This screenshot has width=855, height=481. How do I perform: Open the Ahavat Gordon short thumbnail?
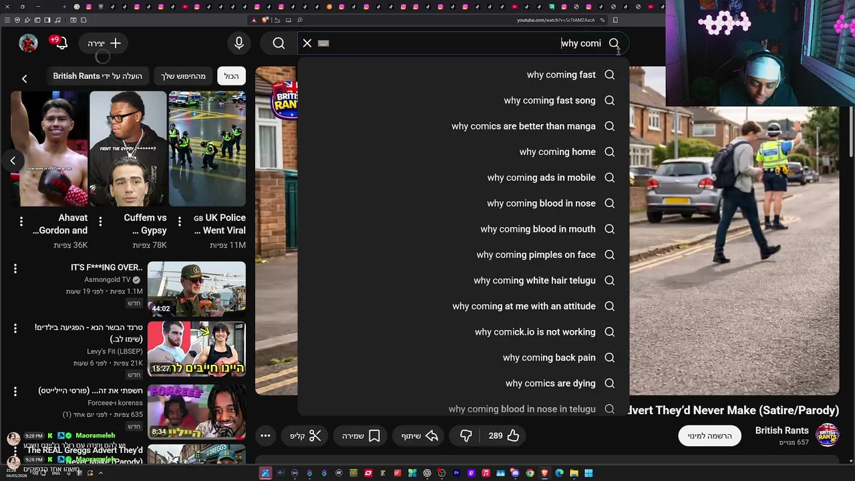49,148
